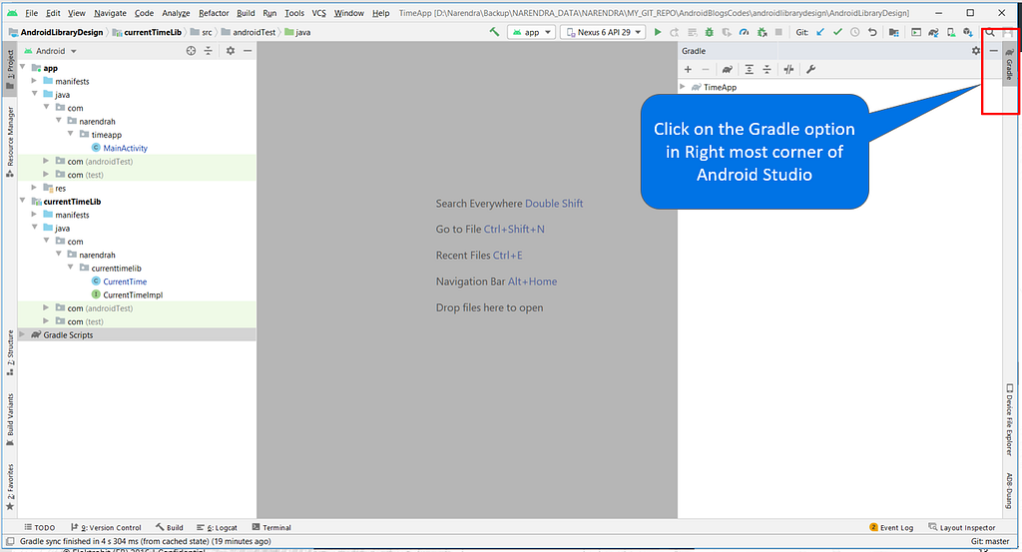This screenshot has height=552, width=1022.
Task: Open AVD Manager device icon
Action: pyautogui.click(x=951, y=32)
